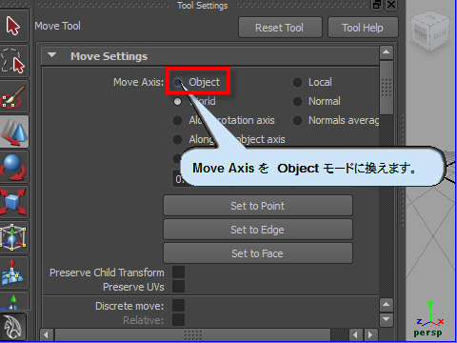
Task: Click the last used tool icon at toolbox bottom
Action: coord(12,327)
